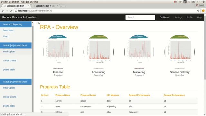Select Level [#1] Reporting sidebar header
Screen dimensions: 206x116
pos(16,24)
